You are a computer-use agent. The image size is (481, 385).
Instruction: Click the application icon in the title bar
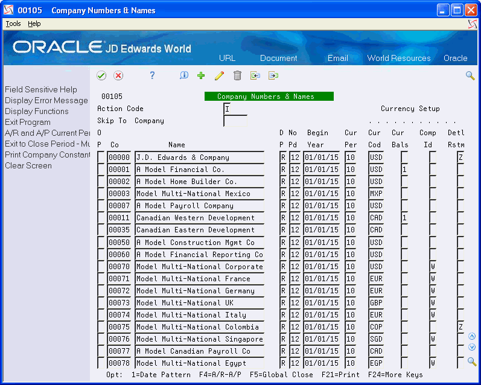coord(8,10)
